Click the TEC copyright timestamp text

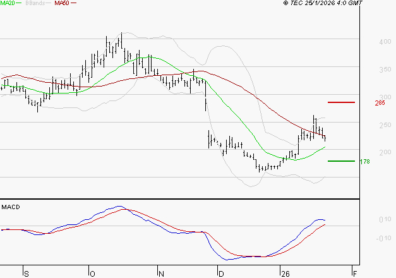click(x=323, y=3)
